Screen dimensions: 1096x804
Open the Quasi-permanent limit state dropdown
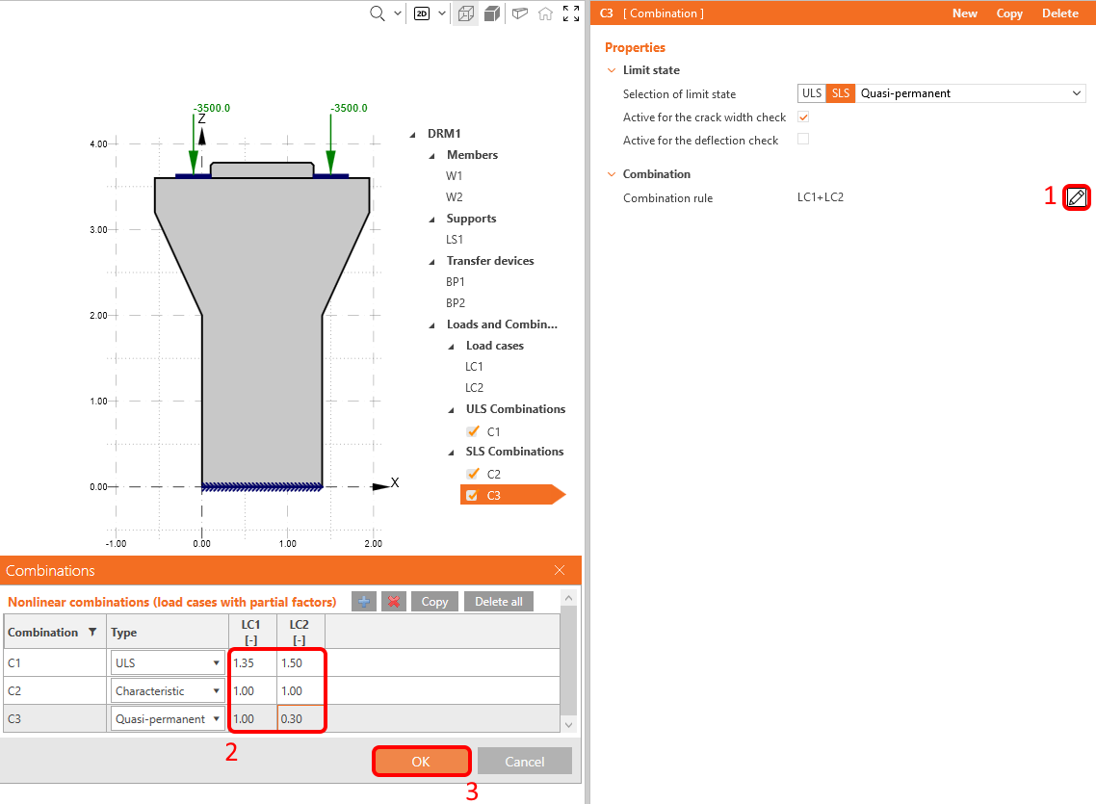pos(971,93)
